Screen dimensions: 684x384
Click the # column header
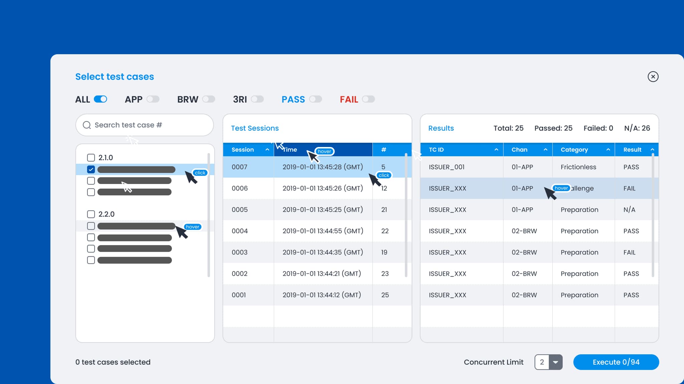coord(384,150)
